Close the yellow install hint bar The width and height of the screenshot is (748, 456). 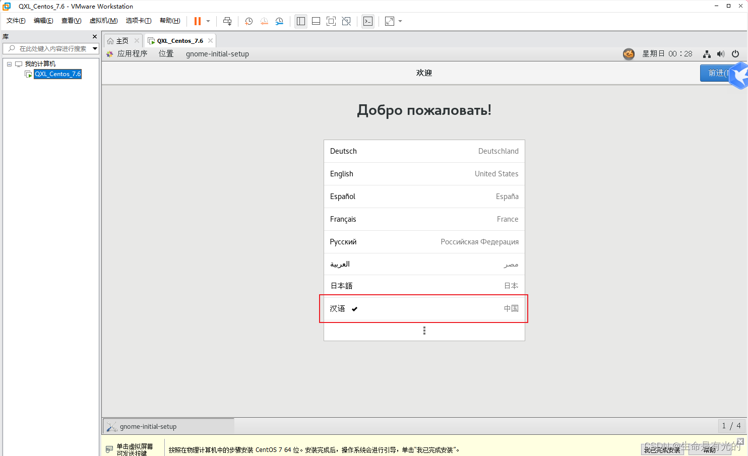[x=740, y=441]
